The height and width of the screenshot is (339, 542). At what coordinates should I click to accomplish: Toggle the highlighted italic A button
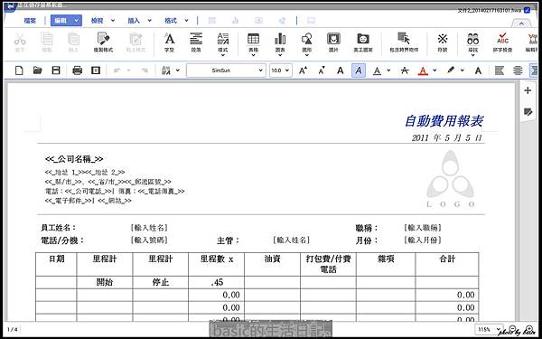coord(359,71)
